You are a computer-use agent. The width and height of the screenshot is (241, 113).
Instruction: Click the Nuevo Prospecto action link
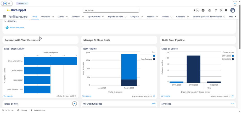coord(17,27)
